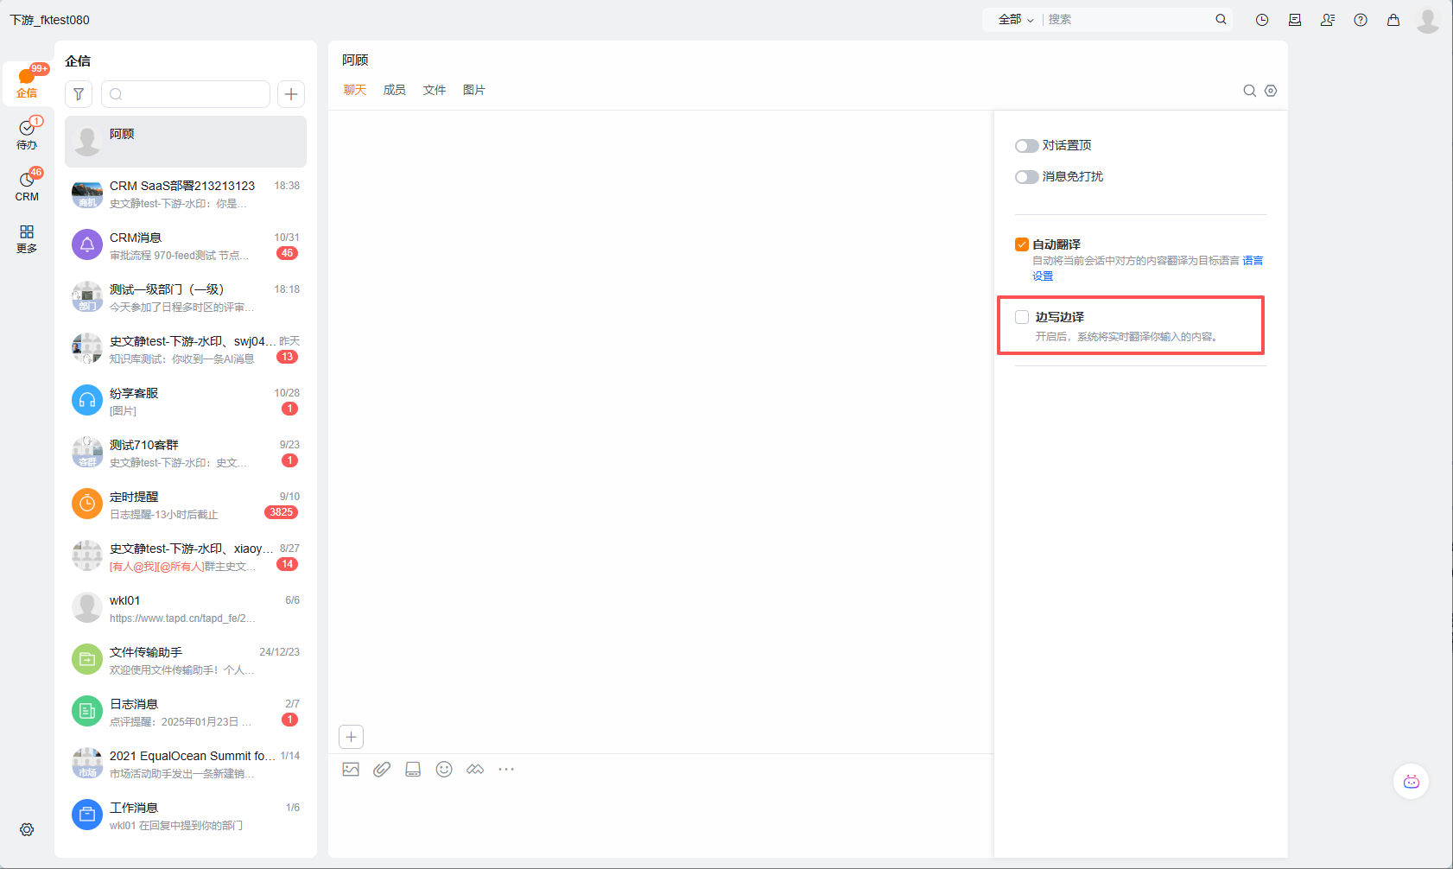Switch to the 文件 tab

coord(435,90)
